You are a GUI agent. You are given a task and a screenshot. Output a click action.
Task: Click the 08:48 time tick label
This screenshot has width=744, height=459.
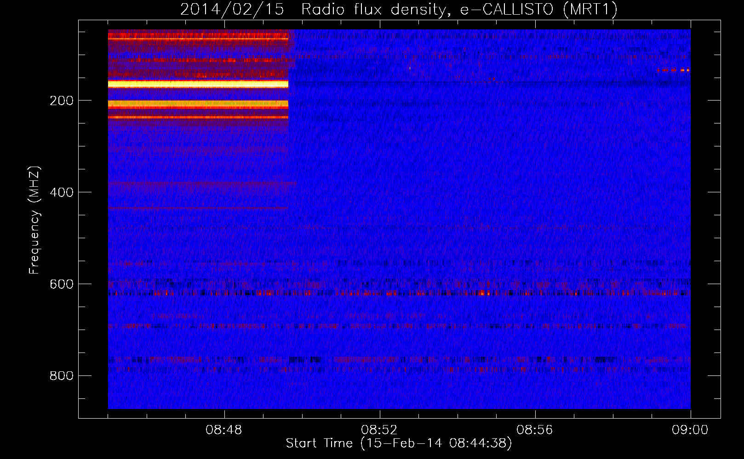pyautogui.click(x=224, y=430)
